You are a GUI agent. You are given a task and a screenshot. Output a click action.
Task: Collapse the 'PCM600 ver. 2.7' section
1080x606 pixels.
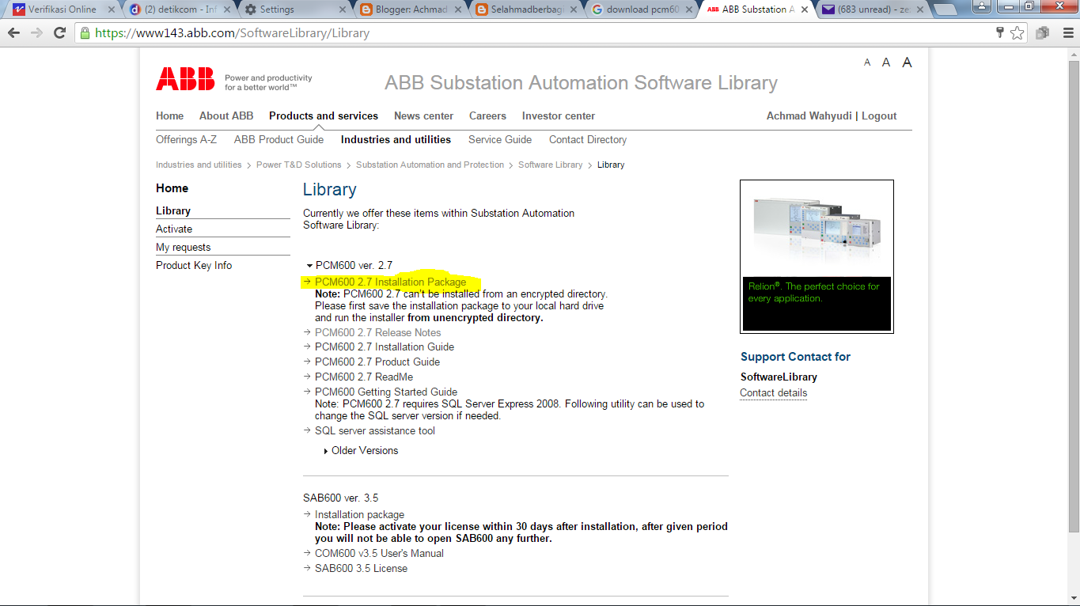309,265
